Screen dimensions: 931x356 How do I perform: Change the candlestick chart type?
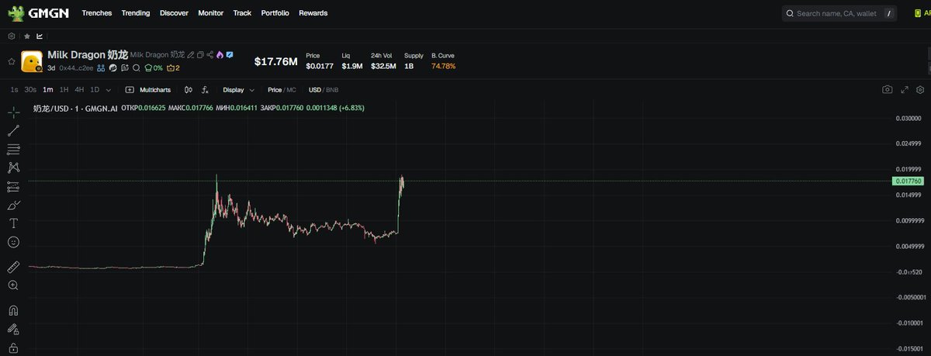tap(188, 90)
